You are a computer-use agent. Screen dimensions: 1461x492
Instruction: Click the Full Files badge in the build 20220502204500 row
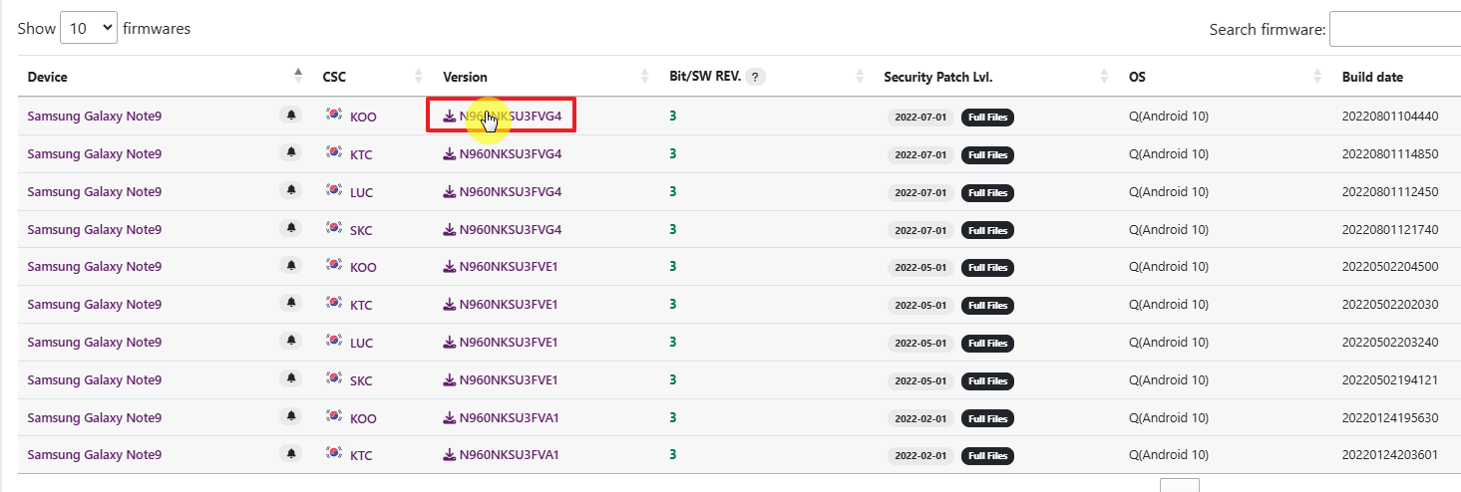point(987,268)
